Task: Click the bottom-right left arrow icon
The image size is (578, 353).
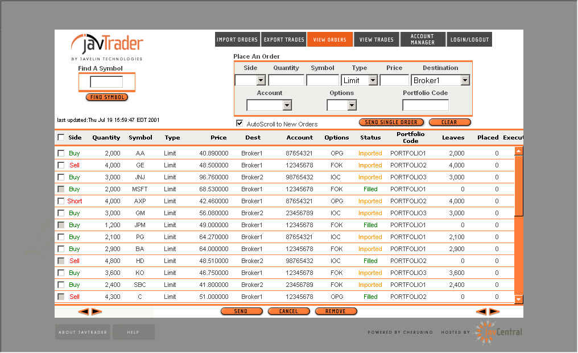Action: click(481, 311)
